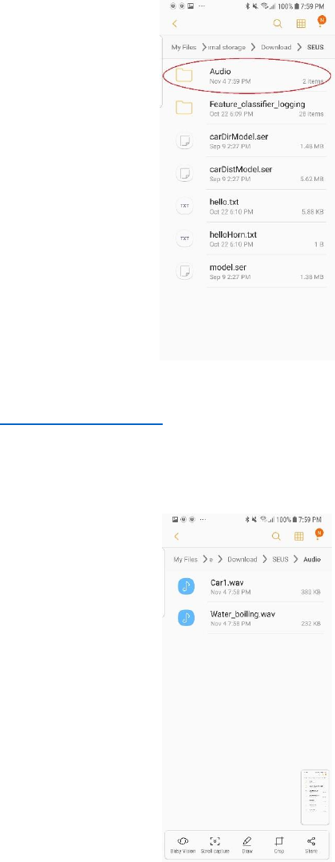Select SEUS breadcrumb in the Audio path bar
The image size is (335, 862).
[x=281, y=560]
